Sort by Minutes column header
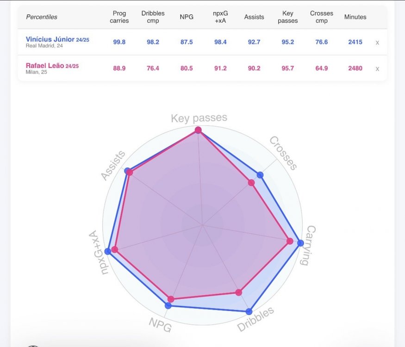Screen dimensions: 405x347 (x=355, y=17)
